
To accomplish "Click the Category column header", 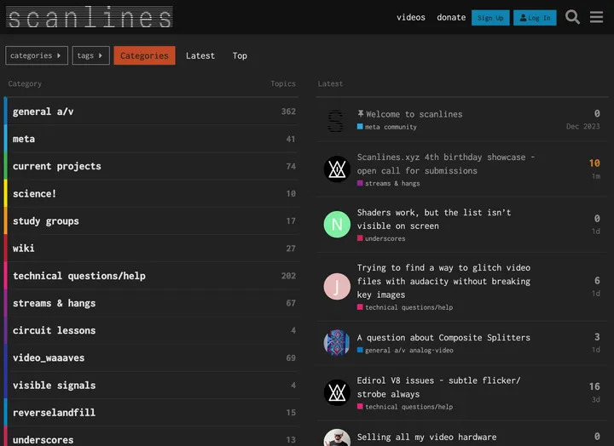I will [25, 83].
